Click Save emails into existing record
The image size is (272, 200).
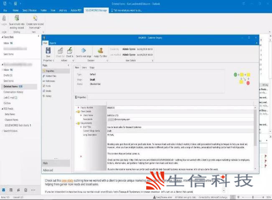point(17,21)
